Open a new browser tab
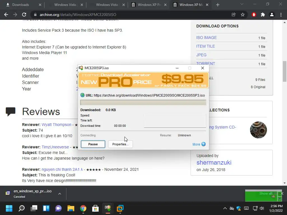Screen dimensions: 287x215 [x=217, y=5]
